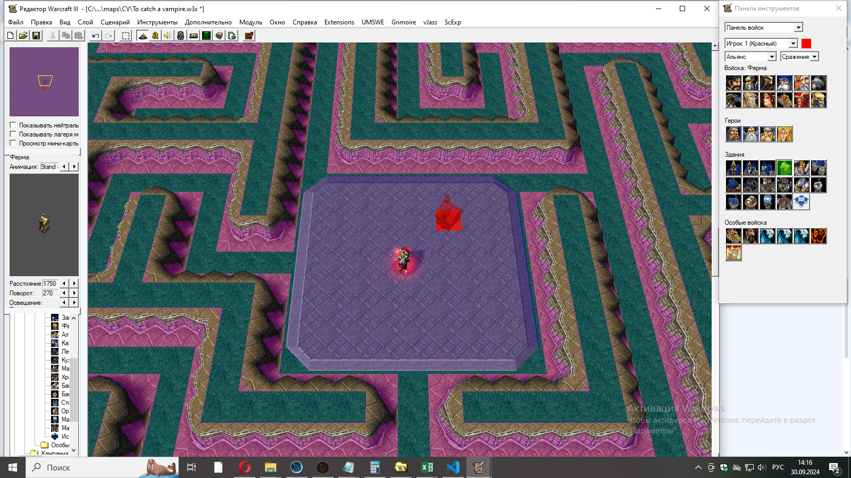Screen dimensions: 851x478
Task: Click the minimap preview thumbnail
Action: (x=44, y=82)
